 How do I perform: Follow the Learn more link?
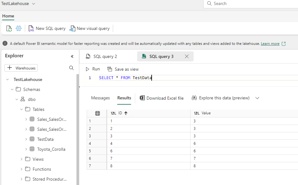[x=270, y=44]
